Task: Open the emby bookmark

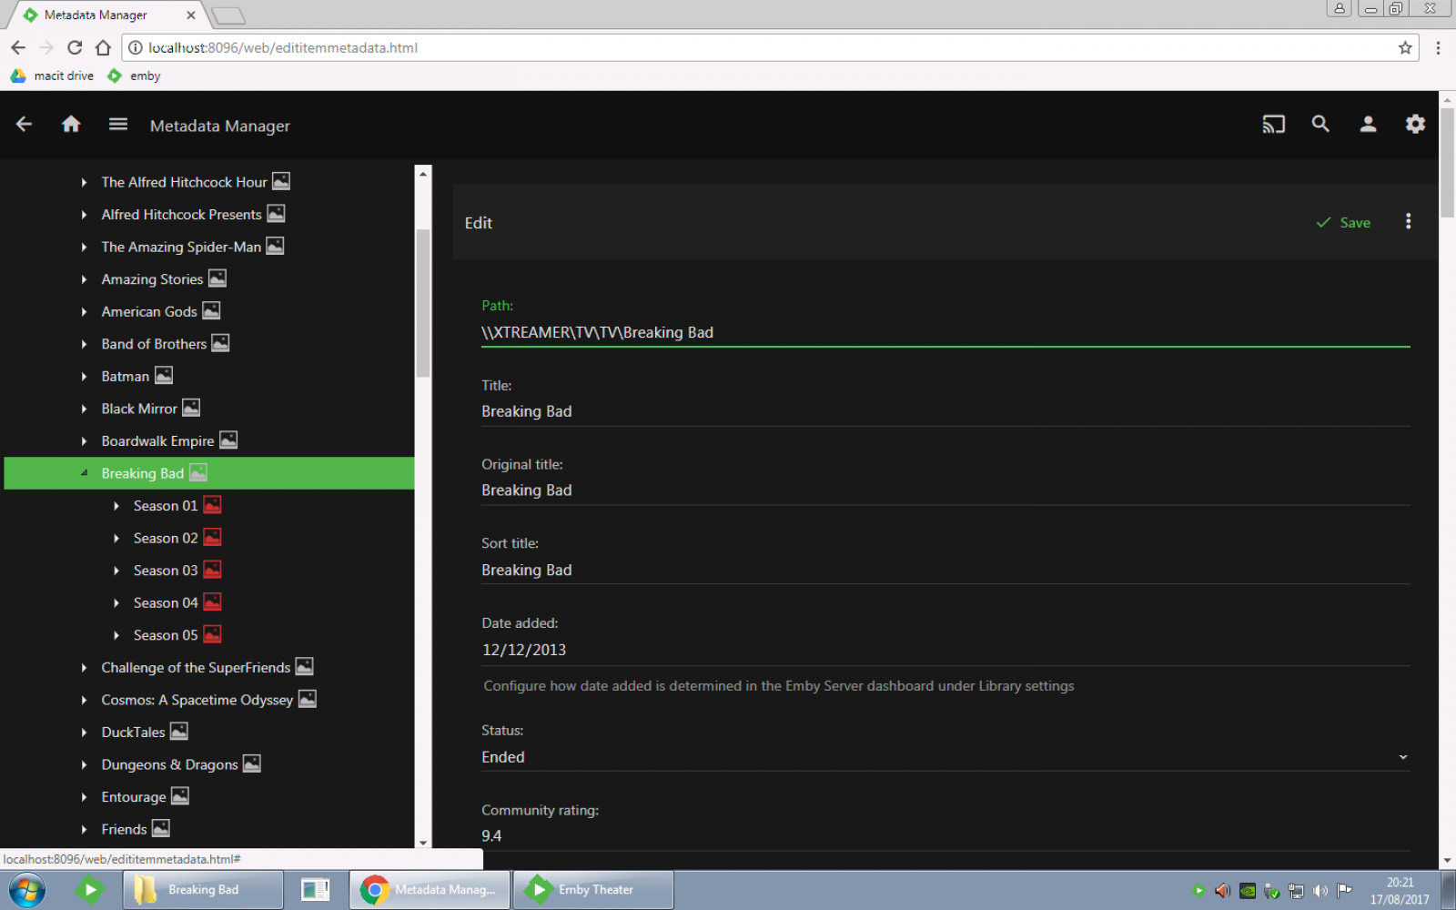Action: [x=135, y=76]
